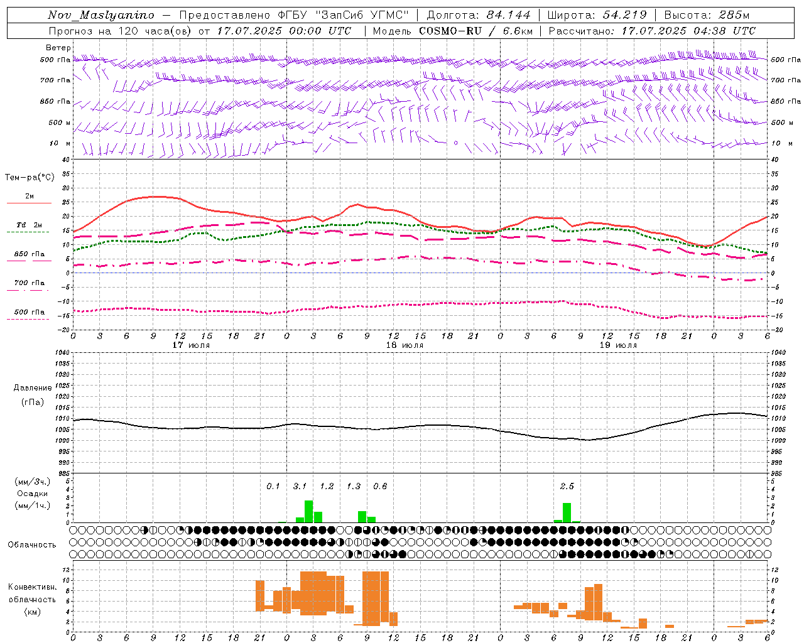Click the date label 19 июля
The width and height of the screenshot is (804, 643).
coord(618,345)
